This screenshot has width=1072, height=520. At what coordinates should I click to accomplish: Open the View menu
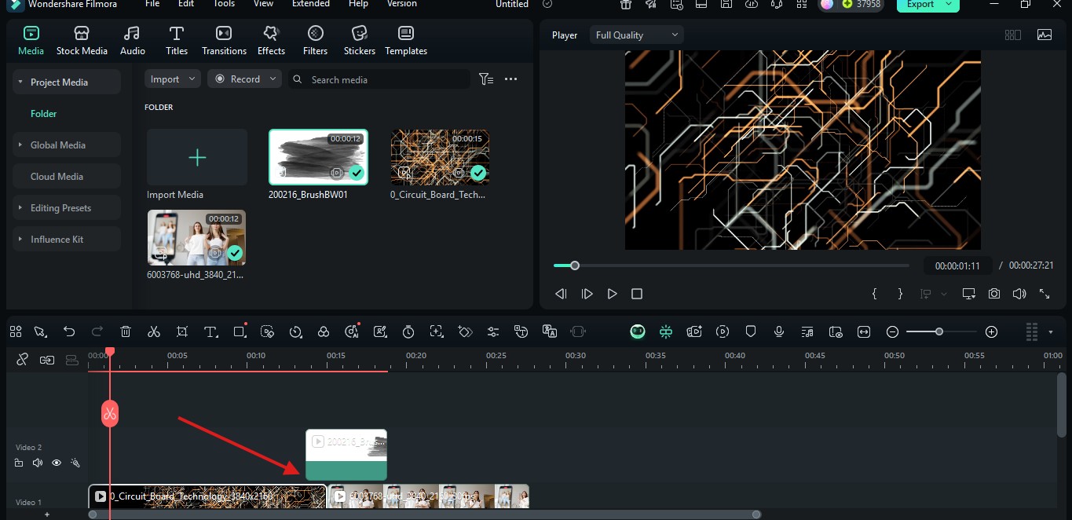tap(263, 4)
